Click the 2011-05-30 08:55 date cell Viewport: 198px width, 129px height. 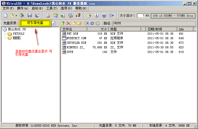pyautogui.click(x=160, y=47)
